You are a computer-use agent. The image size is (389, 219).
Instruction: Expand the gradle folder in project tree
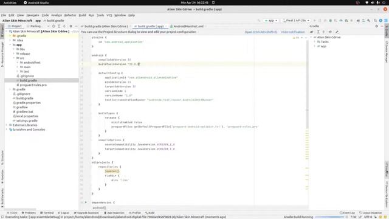tap(10, 89)
